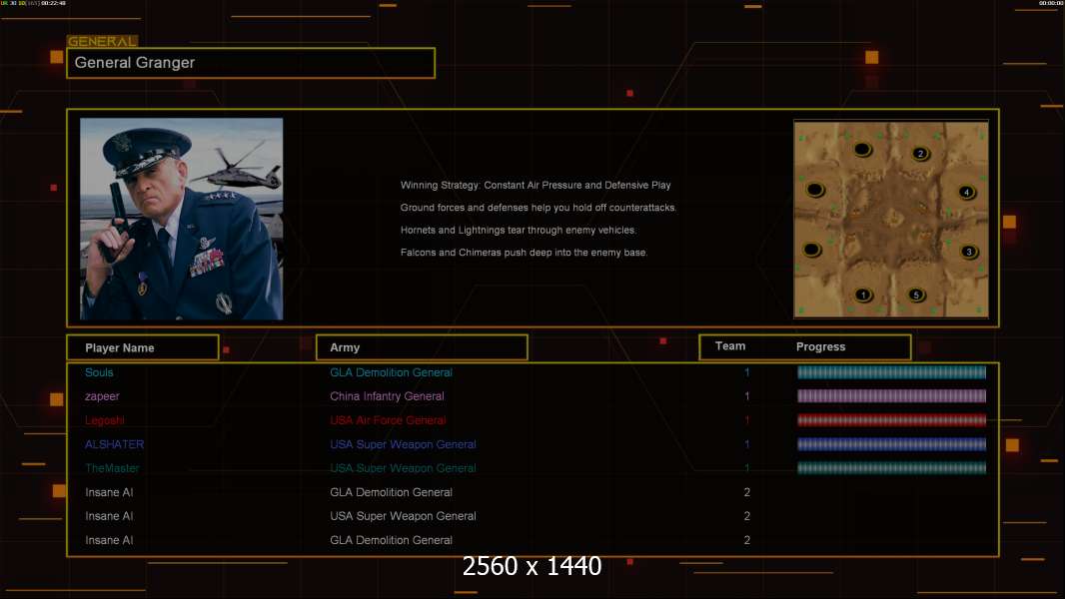The image size is (1065, 599).
Task: Select start position 2 on the minimap
Action: point(920,154)
